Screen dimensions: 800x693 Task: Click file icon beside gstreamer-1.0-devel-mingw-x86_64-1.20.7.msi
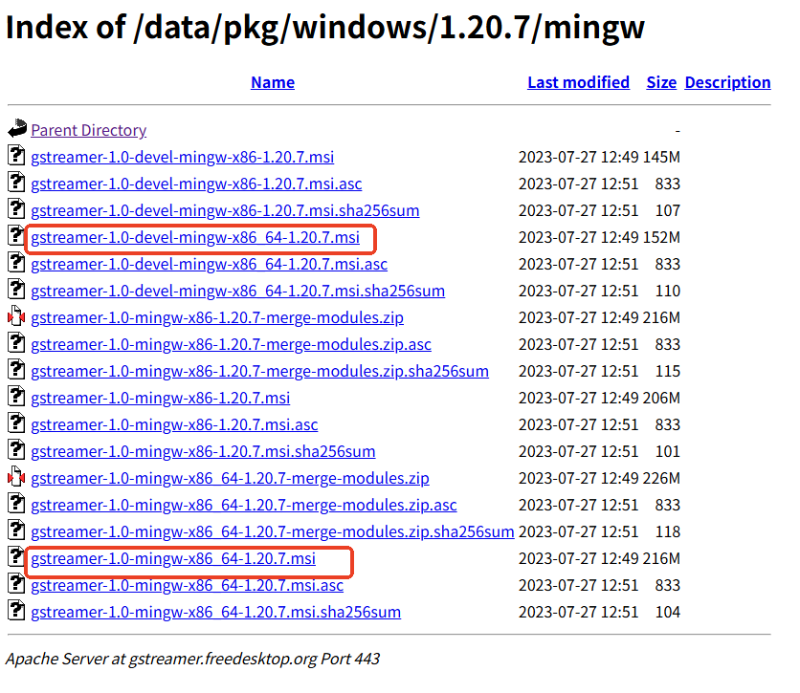pos(16,236)
